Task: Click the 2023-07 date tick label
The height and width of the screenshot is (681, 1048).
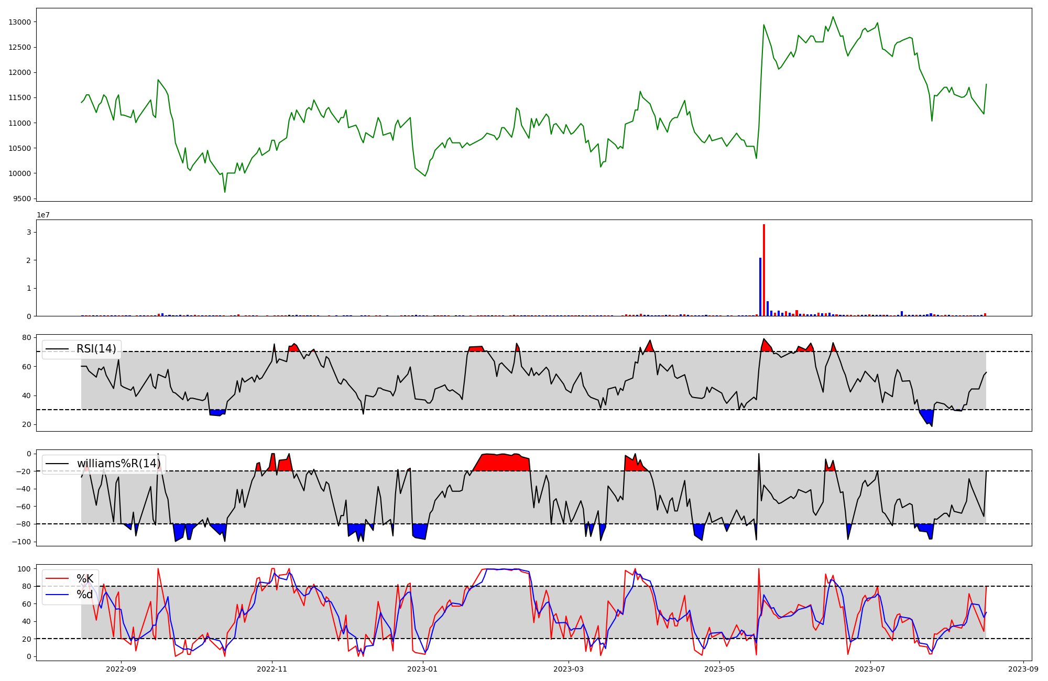Action: click(870, 669)
